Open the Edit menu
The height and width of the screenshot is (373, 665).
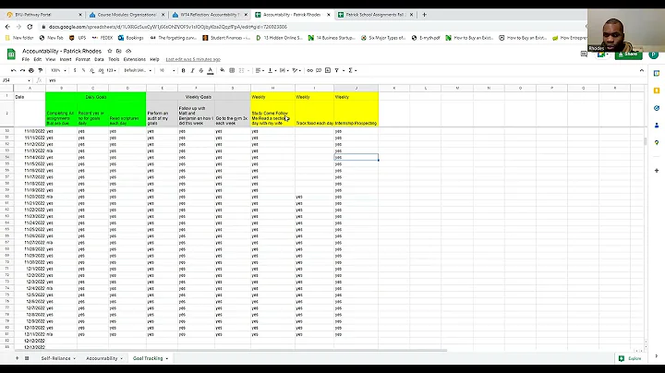point(37,59)
